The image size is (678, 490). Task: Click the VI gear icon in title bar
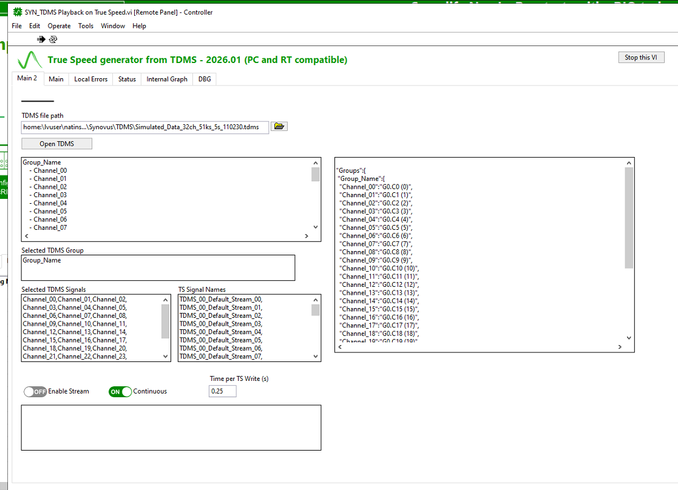[18, 12]
